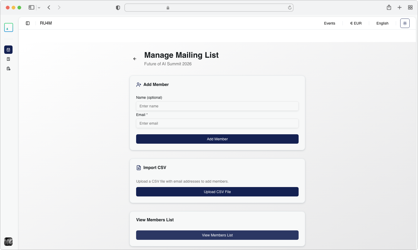Toggle the app sidebar panel icon
Screen dimensions: 418x250
click(28, 23)
